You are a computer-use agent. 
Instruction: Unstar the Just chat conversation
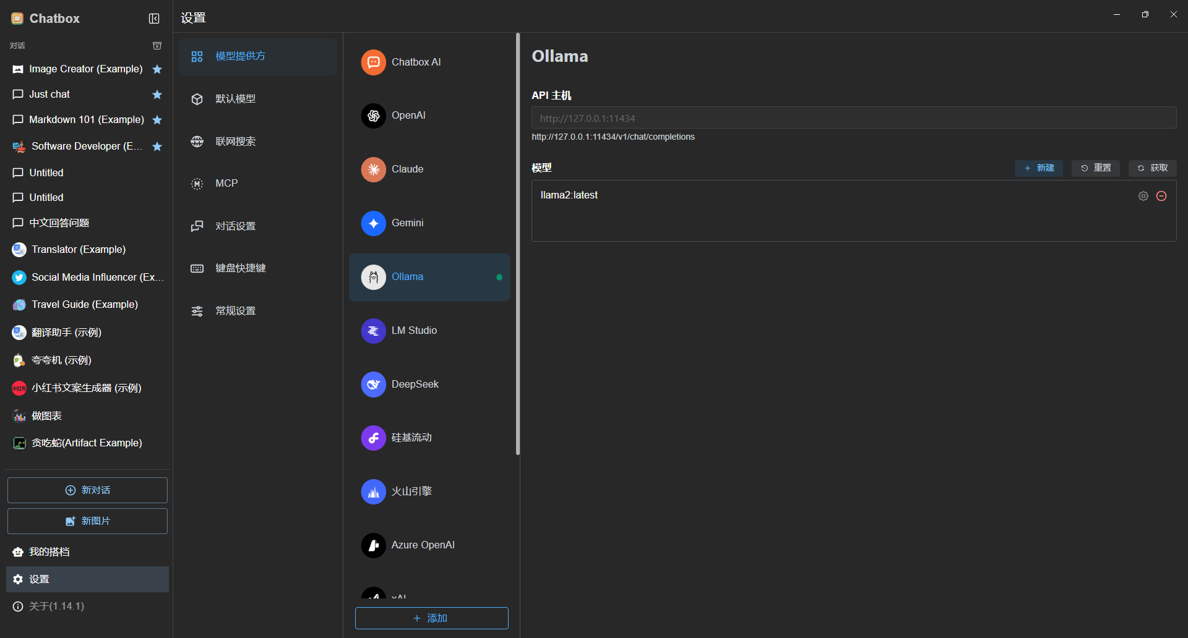pos(157,95)
